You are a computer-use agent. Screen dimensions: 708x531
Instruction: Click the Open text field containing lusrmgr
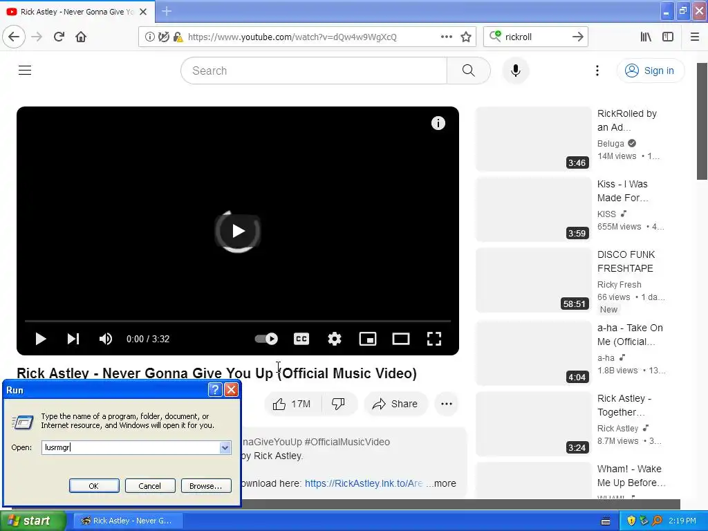[131, 447]
